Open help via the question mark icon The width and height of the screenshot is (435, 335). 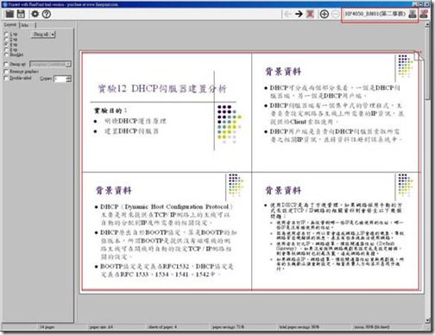click(x=47, y=14)
